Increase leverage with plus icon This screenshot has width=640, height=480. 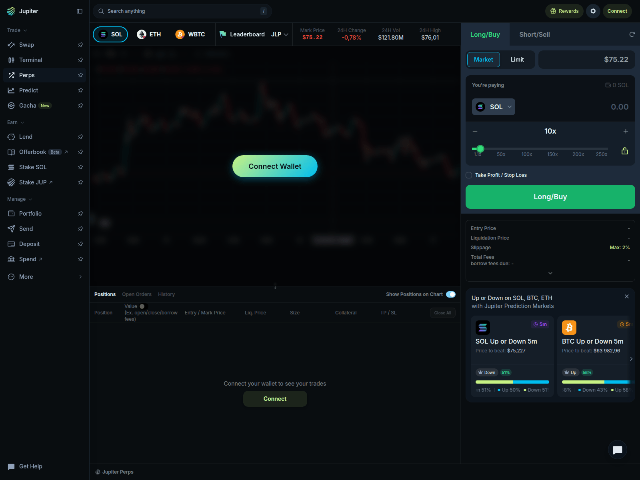(626, 131)
